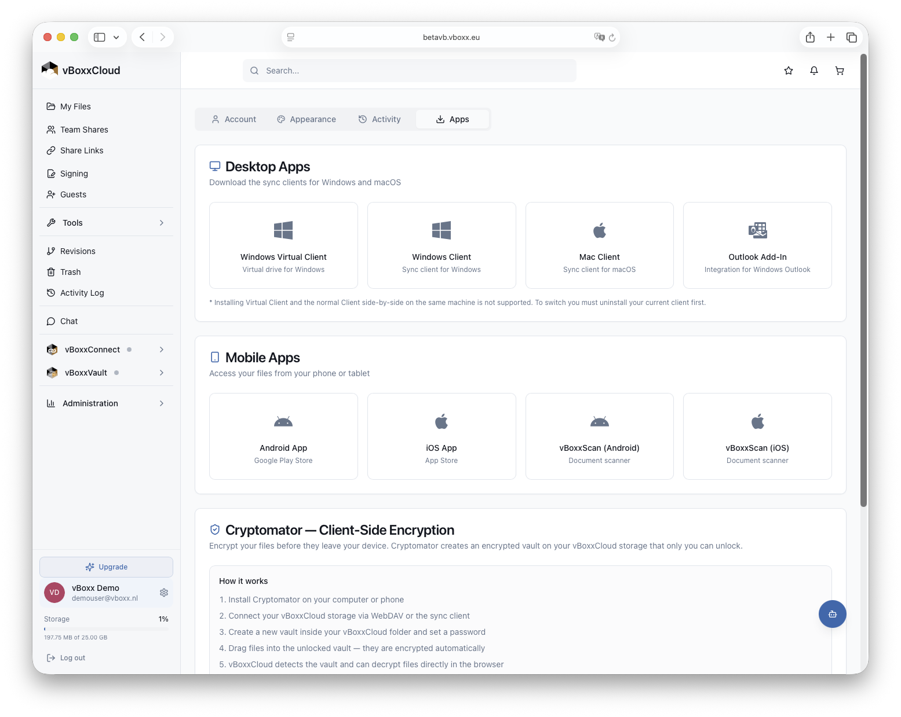Open Guests in sidebar
The image size is (901, 717).
coord(106,194)
